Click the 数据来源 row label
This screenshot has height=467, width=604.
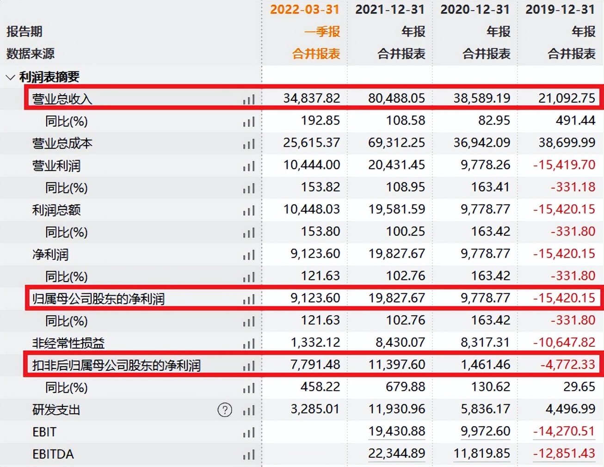click(31, 54)
